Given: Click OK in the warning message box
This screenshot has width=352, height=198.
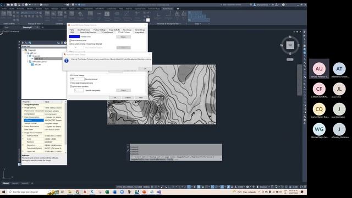Looking at the screenshot, I should (x=145, y=68).
